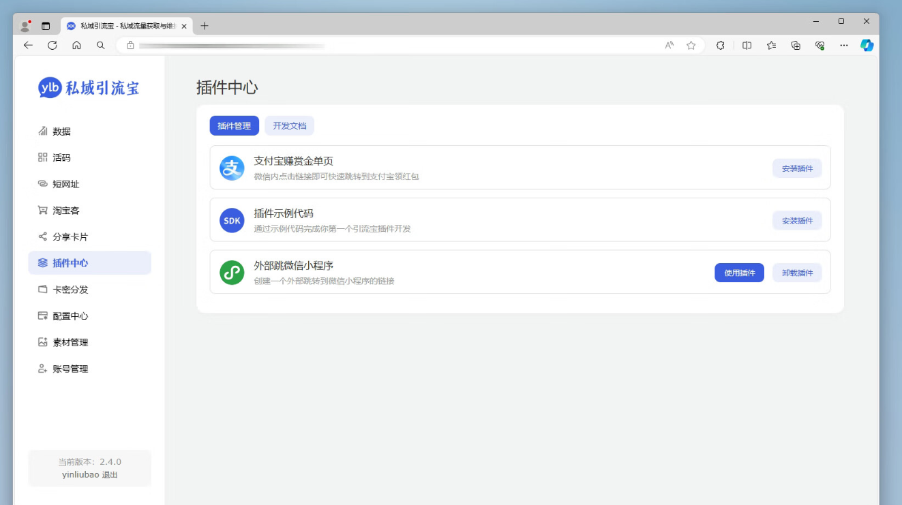
Task: Install the 支付宝赚赏金单页 plugin
Action: (x=796, y=168)
